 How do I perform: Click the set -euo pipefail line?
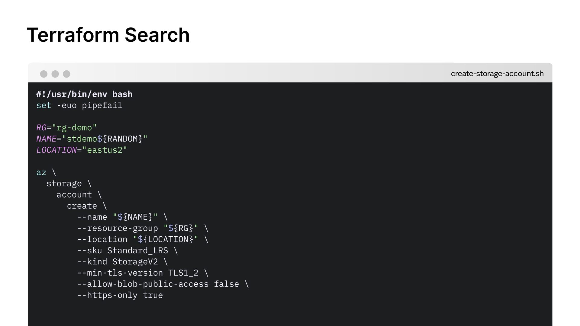(x=79, y=105)
